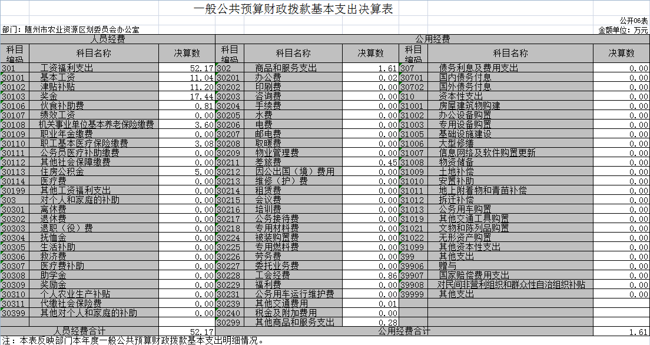Viewport: 650px width, 345px height.
Task: Click the table title 一般公共预算财政拨款基本支出决算表
Action: tap(293, 9)
